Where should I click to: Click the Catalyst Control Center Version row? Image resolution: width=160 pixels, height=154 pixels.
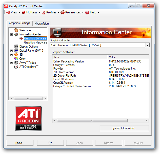pos(101,86)
